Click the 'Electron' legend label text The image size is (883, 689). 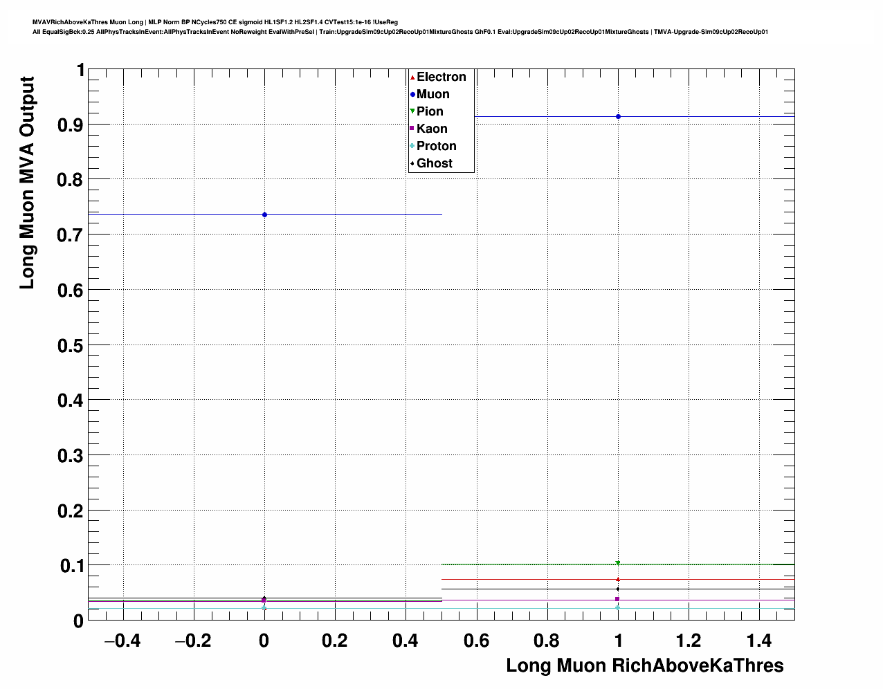[441, 77]
